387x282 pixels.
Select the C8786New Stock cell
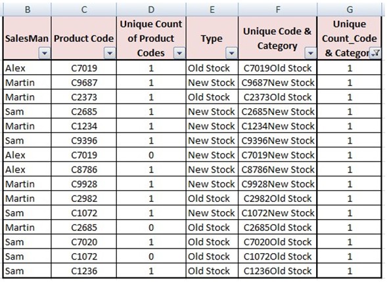(278, 169)
